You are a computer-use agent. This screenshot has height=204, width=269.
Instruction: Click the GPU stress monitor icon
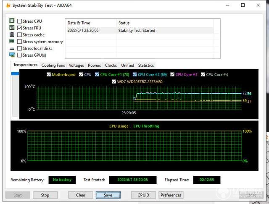click(x=12, y=55)
